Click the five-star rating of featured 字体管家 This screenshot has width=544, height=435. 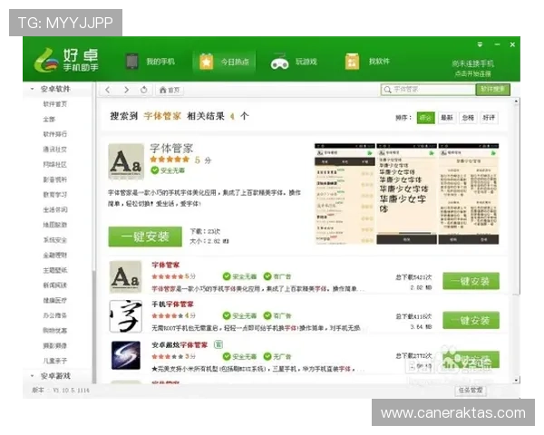(x=170, y=159)
